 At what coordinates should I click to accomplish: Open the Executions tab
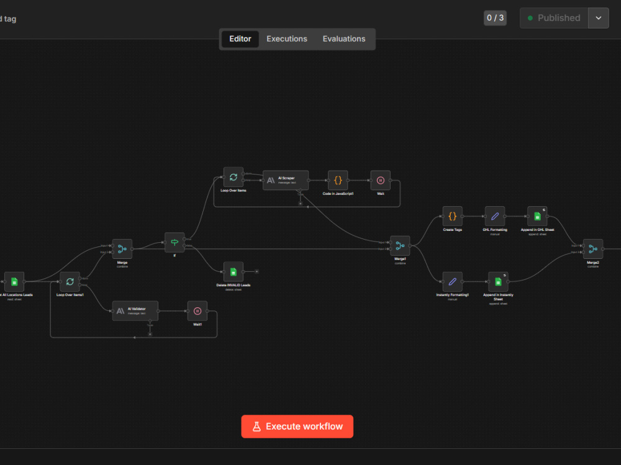pyautogui.click(x=287, y=39)
